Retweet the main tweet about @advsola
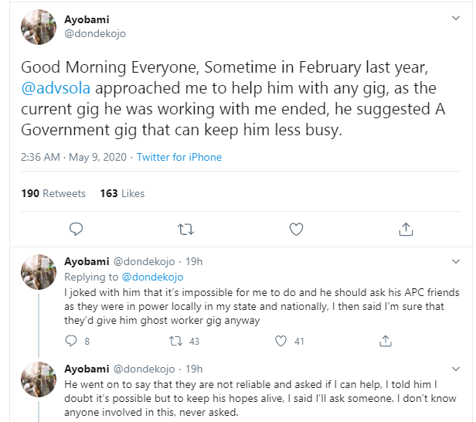The width and height of the screenshot is (476, 422). tap(185, 229)
